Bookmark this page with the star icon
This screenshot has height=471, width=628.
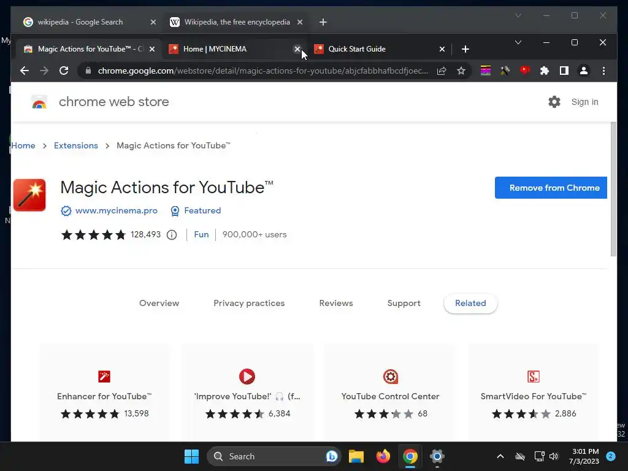click(x=461, y=71)
